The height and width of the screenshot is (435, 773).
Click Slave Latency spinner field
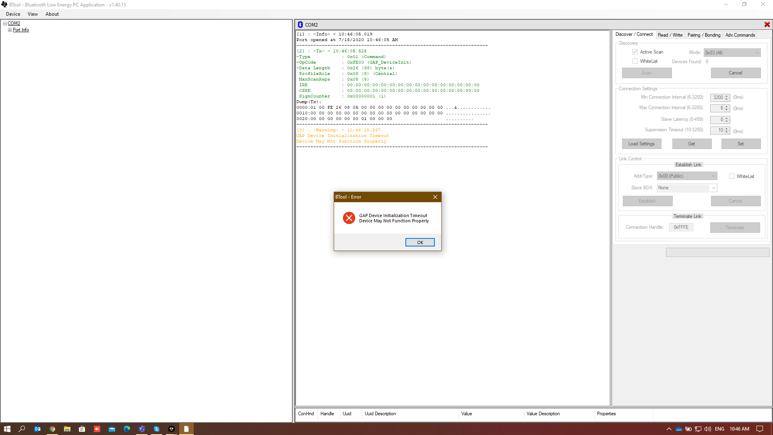[720, 120]
